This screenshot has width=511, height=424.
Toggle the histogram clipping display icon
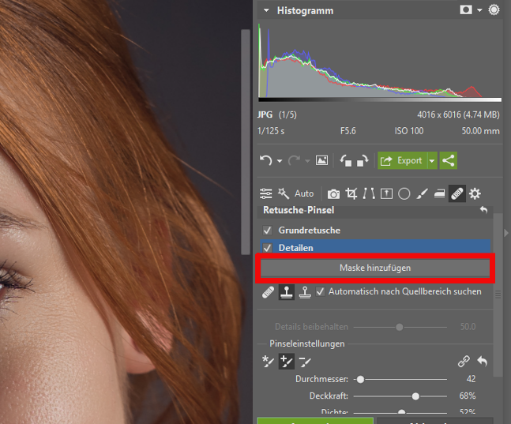tap(466, 9)
